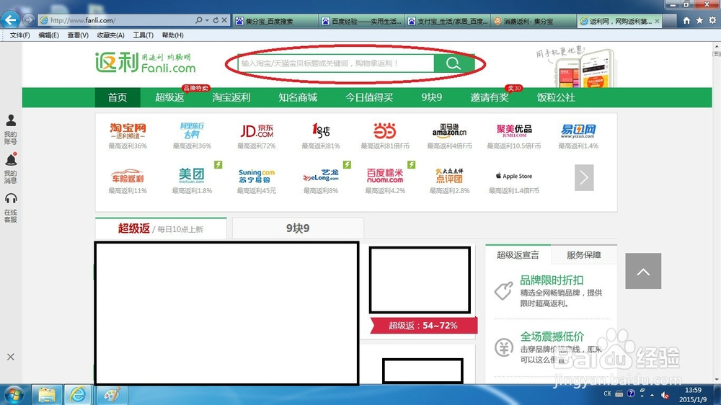Open favorites star icon
Viewport: 721px width, 405px height.
click(x=699, y=20)
